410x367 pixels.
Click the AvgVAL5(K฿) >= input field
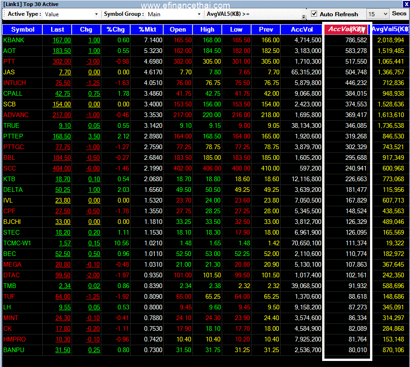(276, 14)
